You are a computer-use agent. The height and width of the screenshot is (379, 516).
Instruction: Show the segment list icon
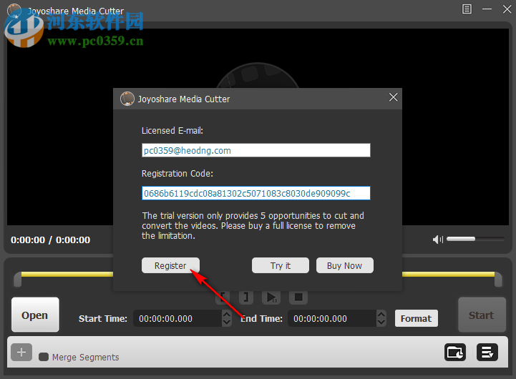[x=487, y=353]
